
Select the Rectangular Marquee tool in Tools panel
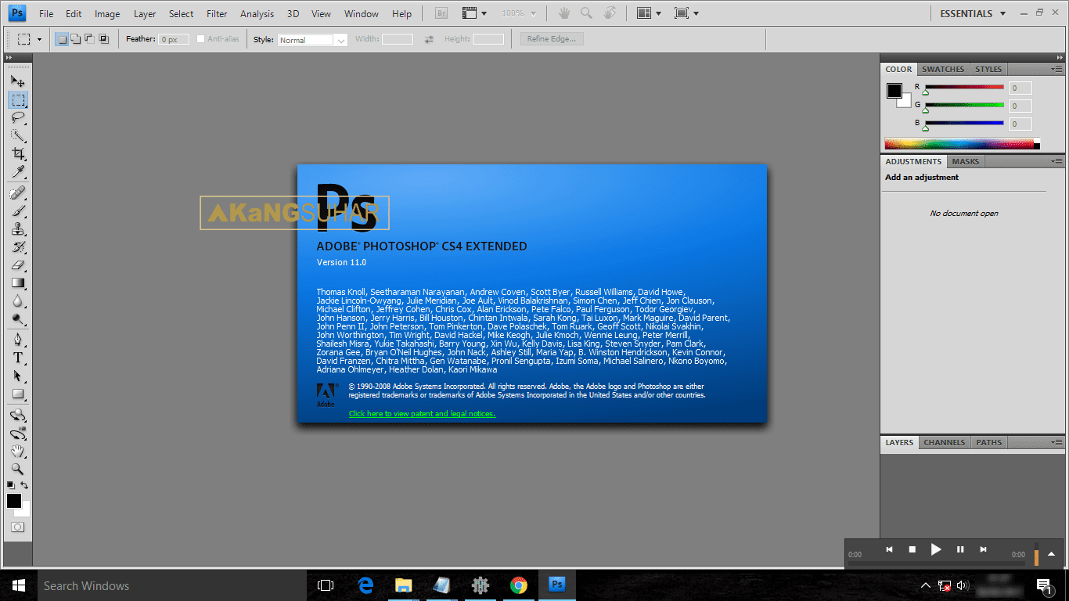coord(17,99)
